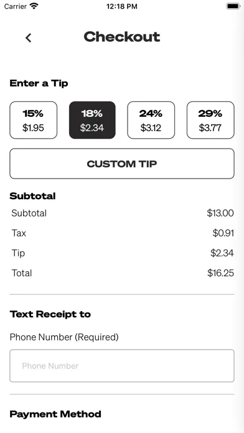Tap the Phone Number (Required) label

click(x=64, y=337)
